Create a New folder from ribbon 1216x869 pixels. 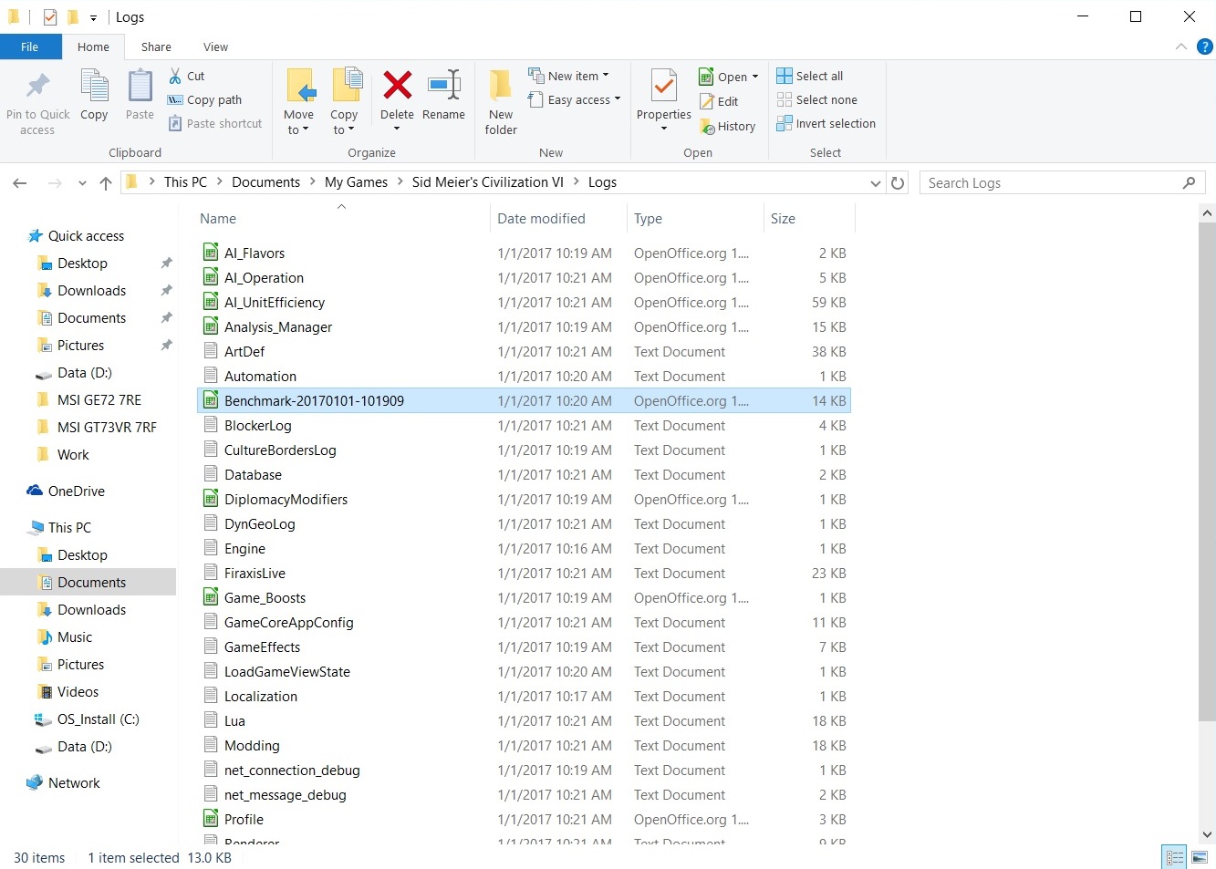click(x=501, y=102)
